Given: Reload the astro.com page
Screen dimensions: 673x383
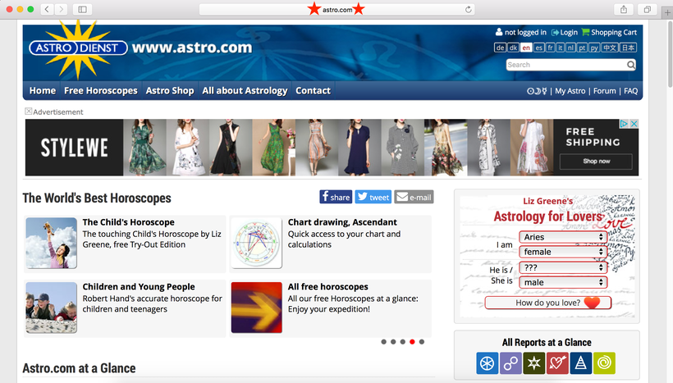Looking at the screenshot, I should pos(469,10).
